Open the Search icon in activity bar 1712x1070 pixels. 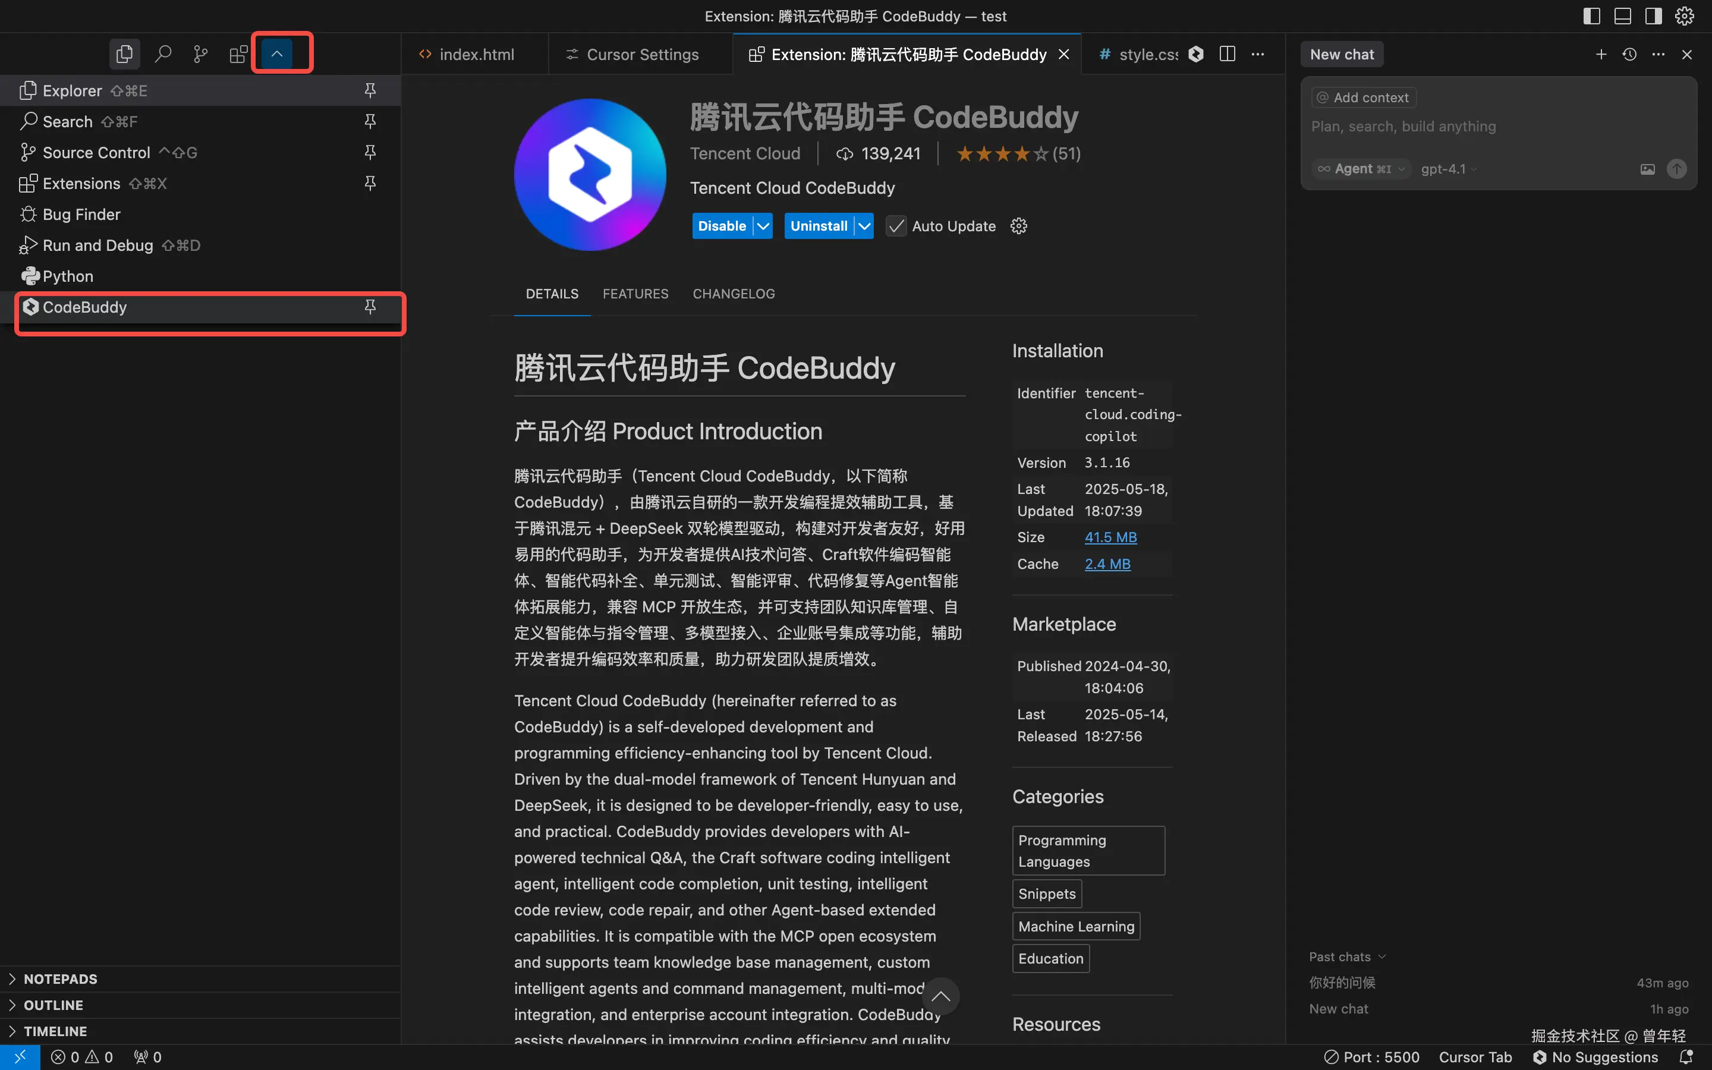[163, 53]
